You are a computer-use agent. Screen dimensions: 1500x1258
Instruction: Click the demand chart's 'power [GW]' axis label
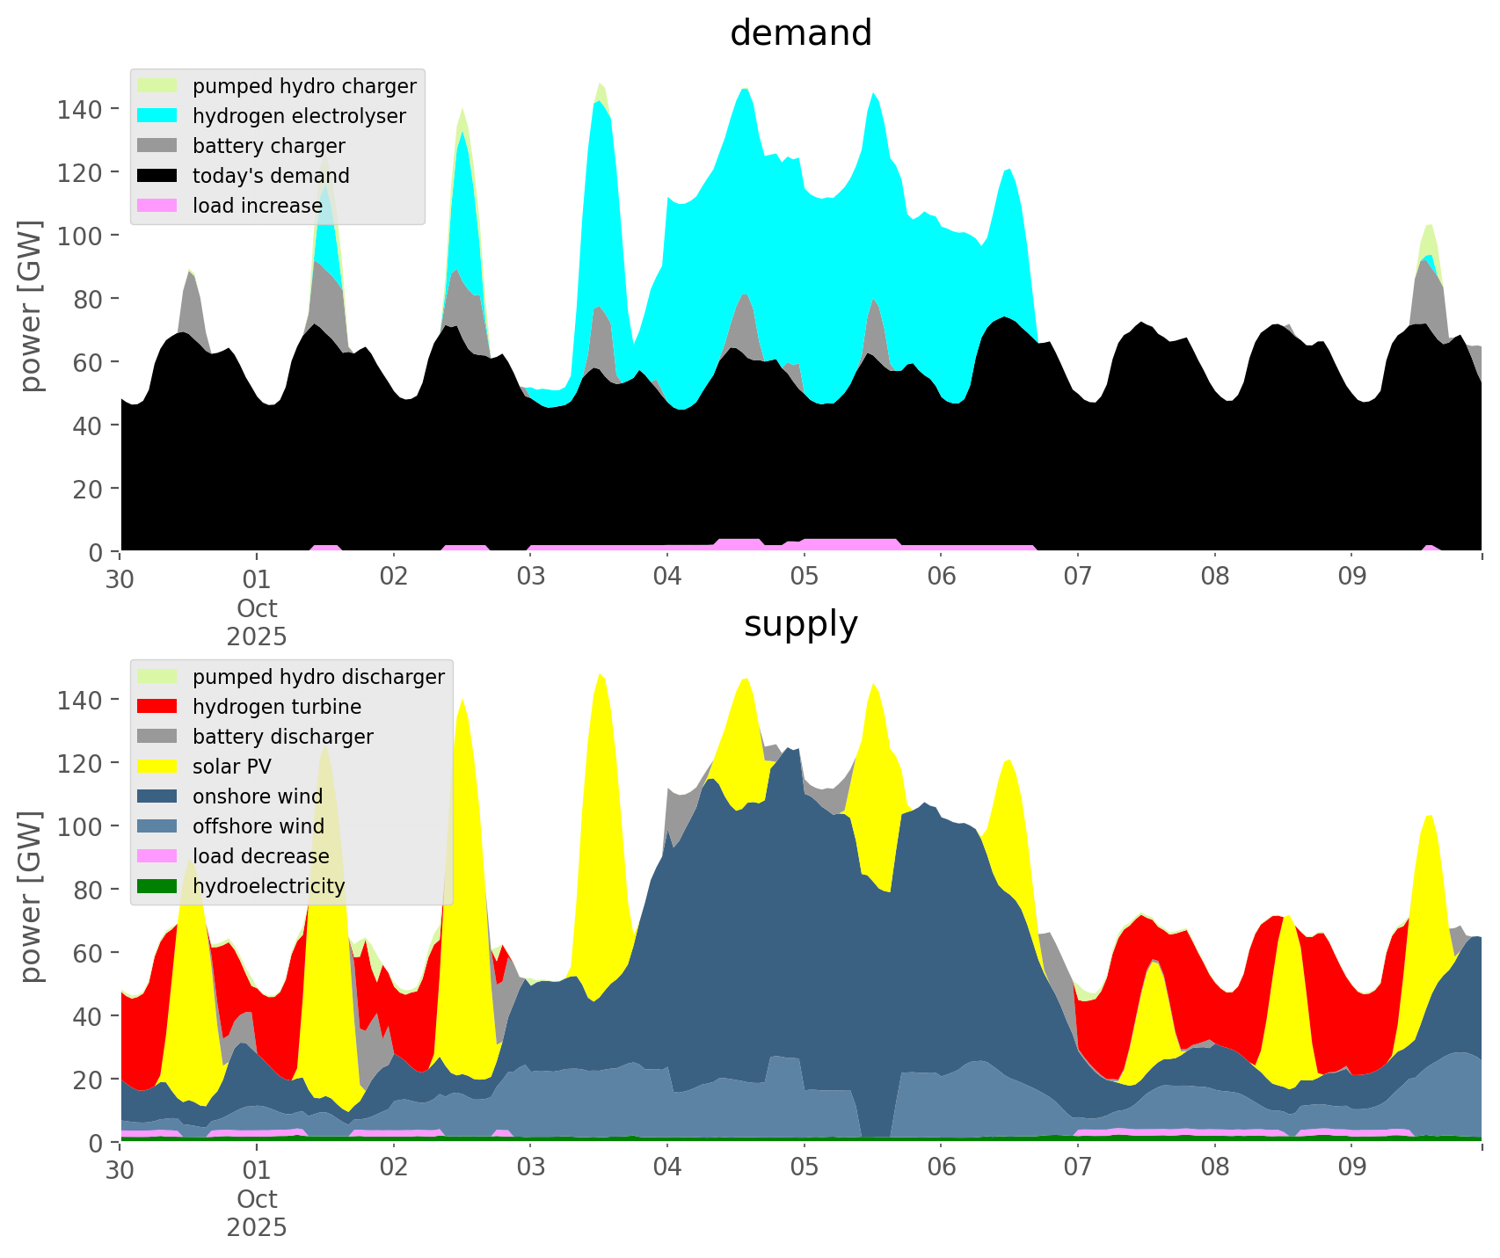pyautogui.click(x=31, y=306)
